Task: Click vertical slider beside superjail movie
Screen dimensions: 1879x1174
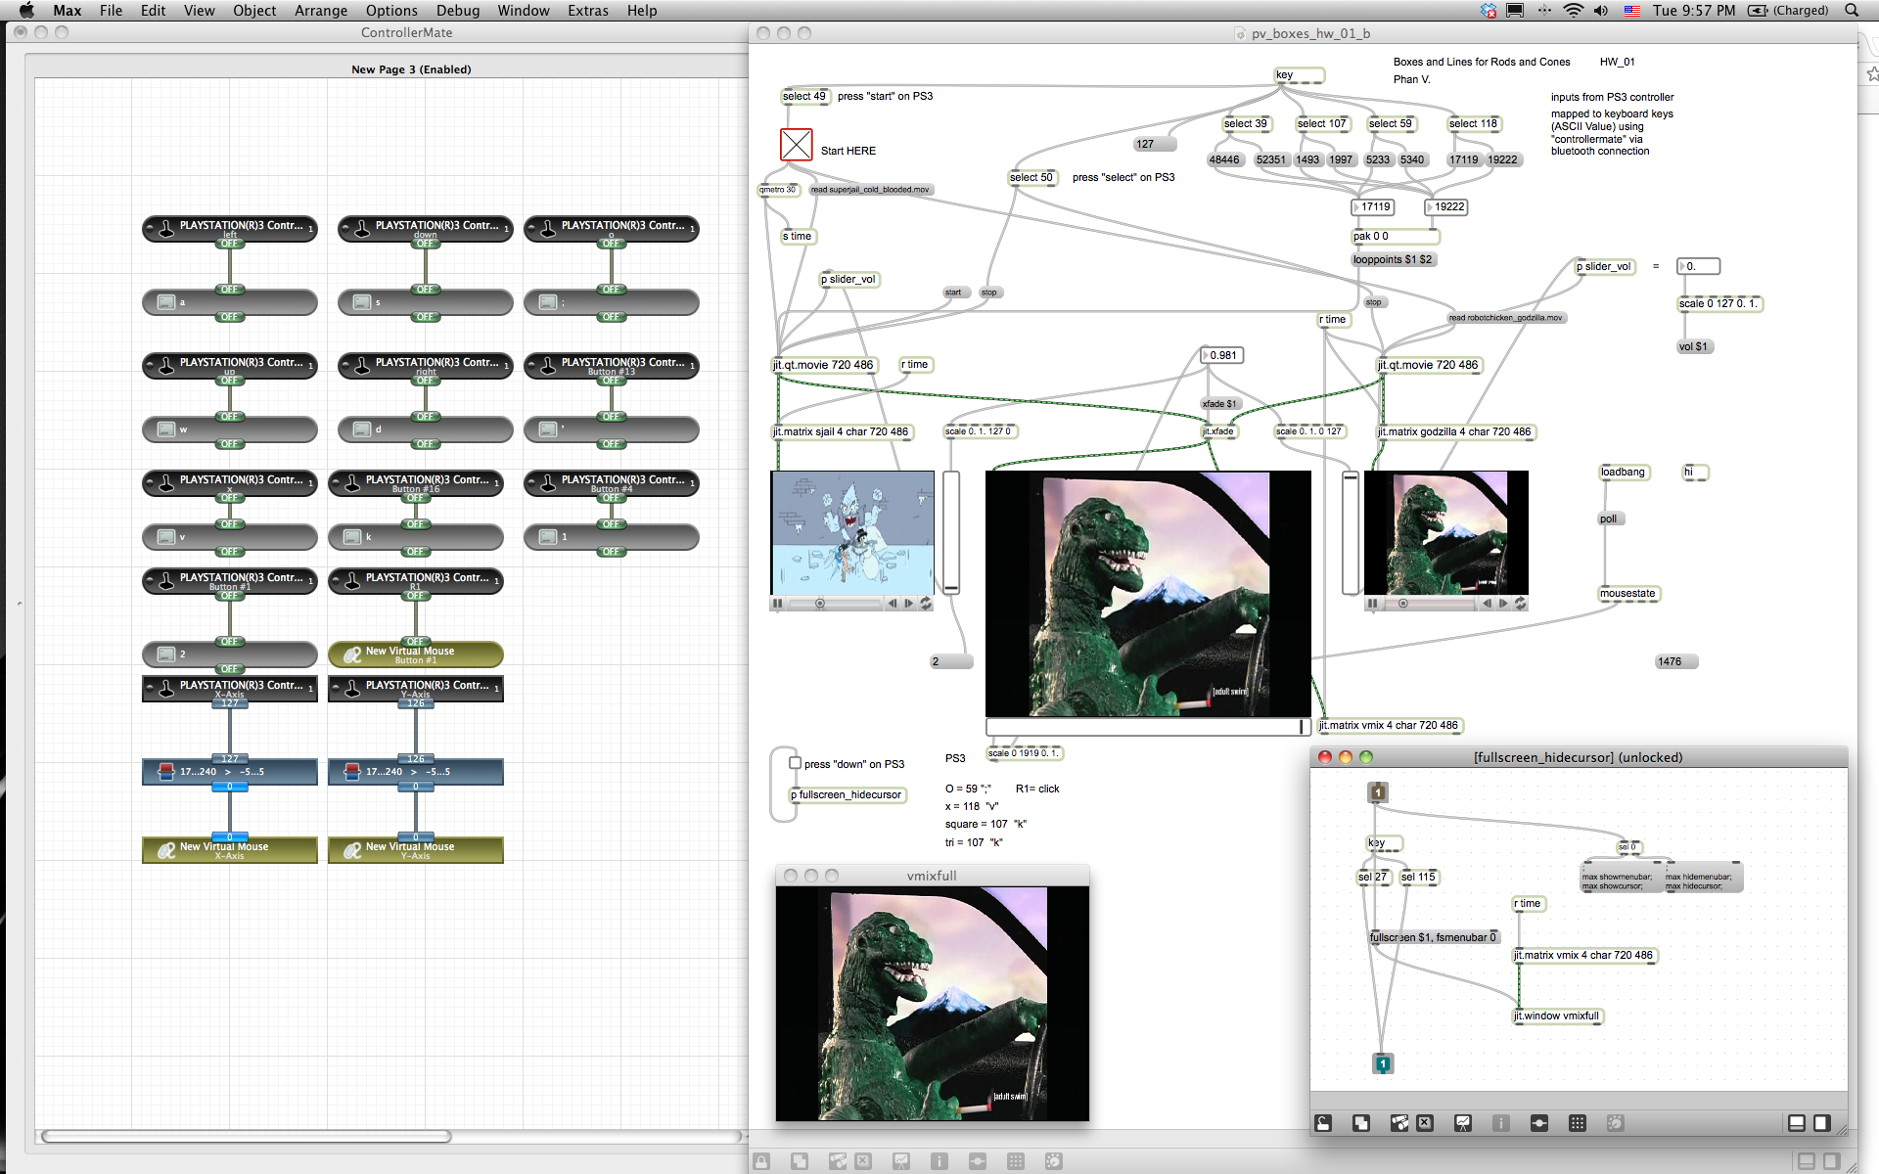Action: (951, 532)
